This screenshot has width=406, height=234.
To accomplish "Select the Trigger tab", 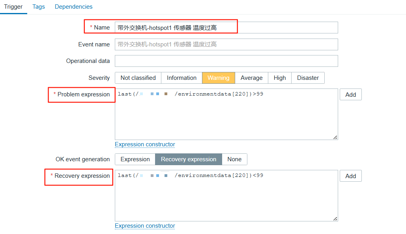I will tap(13, 7).
